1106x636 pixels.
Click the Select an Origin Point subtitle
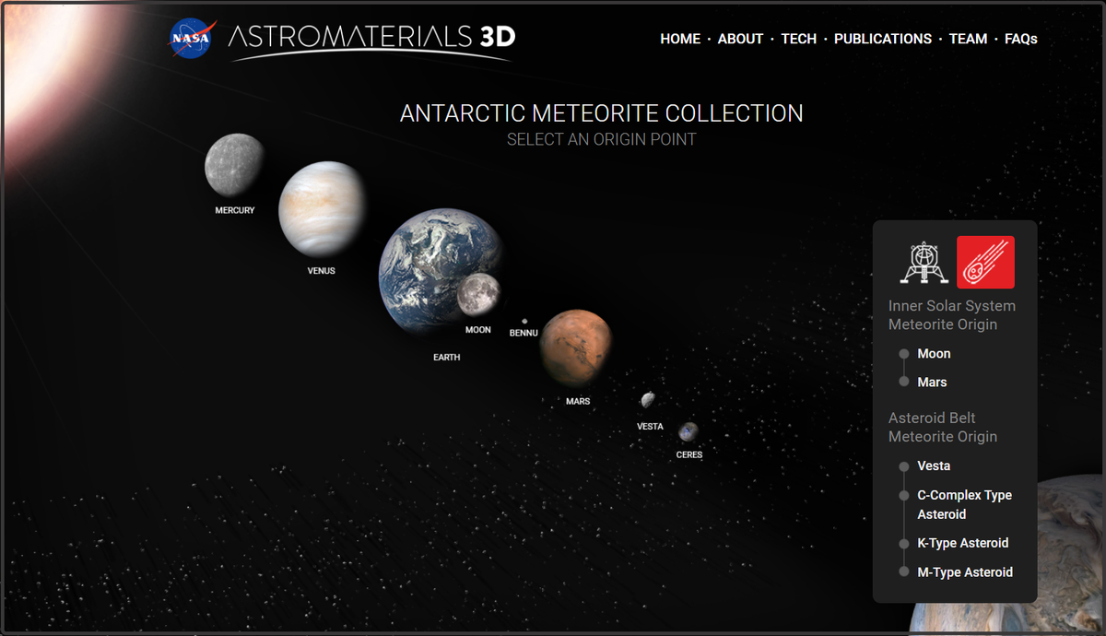click(602, 140)
